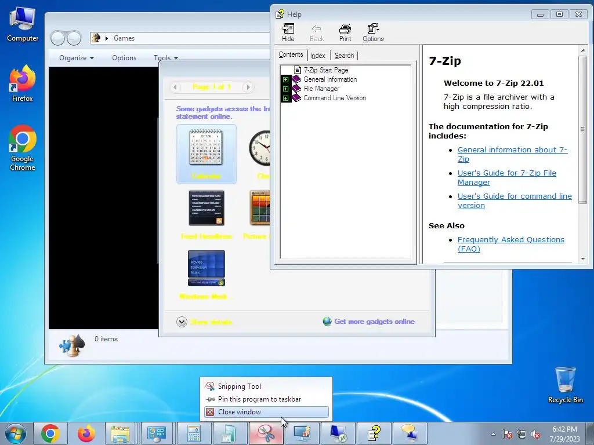Choose Close window in jump list
Image resolution: width=594 pixels, height=445 pixels.
[266, 412]
